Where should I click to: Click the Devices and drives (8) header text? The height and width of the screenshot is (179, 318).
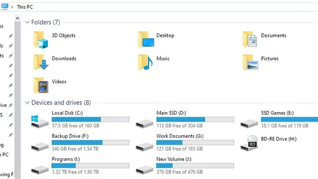pyautogui.click(x=61, y=102)
